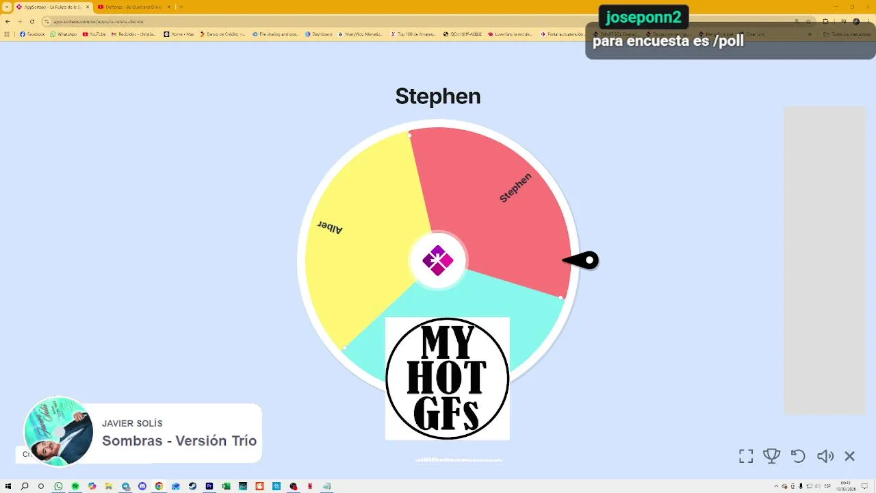Screen dimensions: 876x493
Task: Open Excel from the taskbar
Action: pyautogui.click(x=226, y=486)
